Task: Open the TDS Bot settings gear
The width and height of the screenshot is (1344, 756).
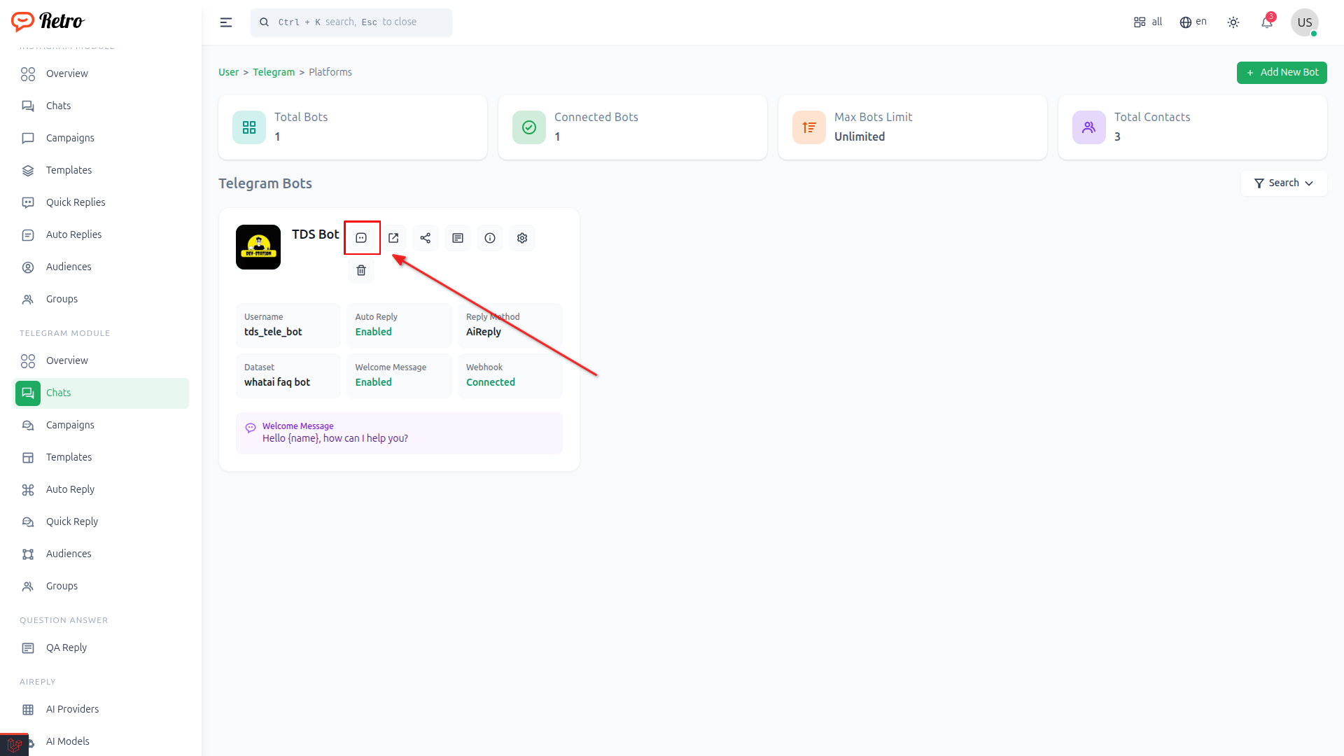Action: click(x=522, y=238)
